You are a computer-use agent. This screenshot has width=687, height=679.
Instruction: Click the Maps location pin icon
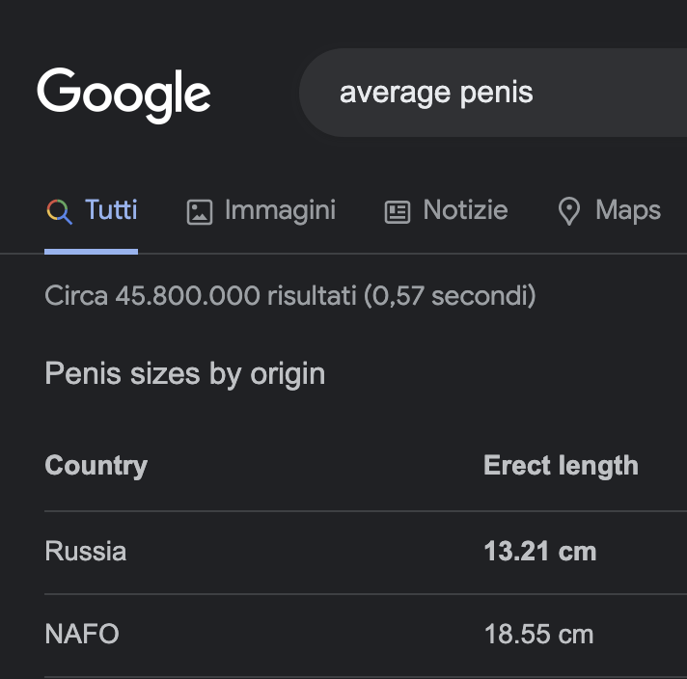[569, 211]
